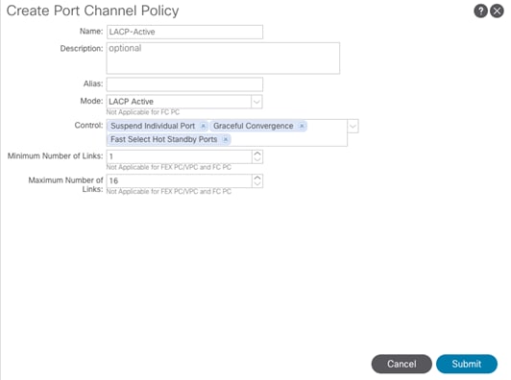Click the Name field containing LACP-Active

pyautogui.click(x=184, y=32)
